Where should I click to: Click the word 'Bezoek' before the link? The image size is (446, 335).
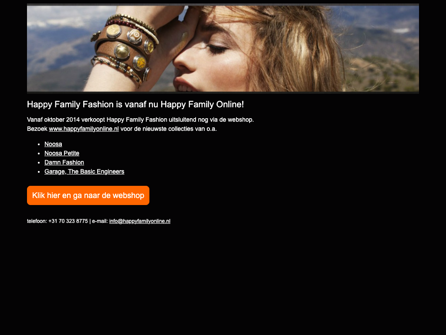click(x=37, y=129)
